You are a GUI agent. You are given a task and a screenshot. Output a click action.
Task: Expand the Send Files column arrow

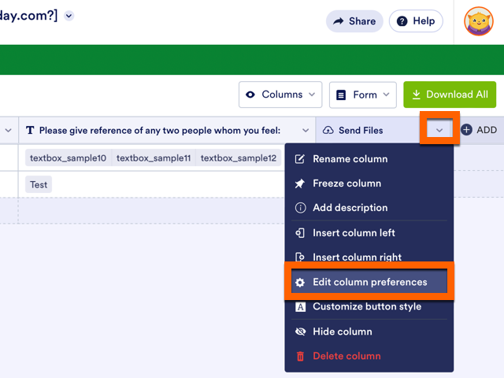point(439,129)
